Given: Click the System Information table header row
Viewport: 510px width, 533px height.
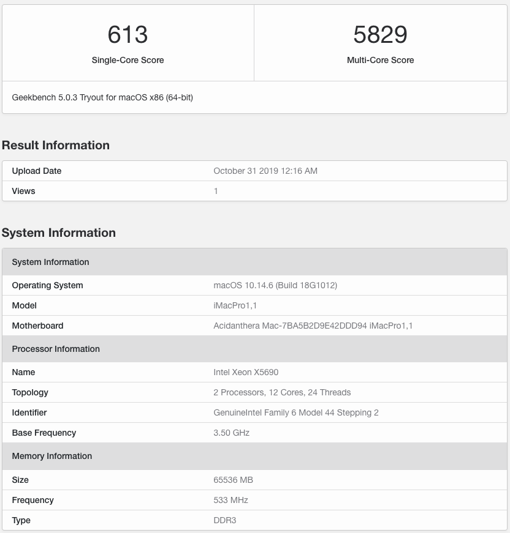Looking at the screenshot, I should point(254,262).
